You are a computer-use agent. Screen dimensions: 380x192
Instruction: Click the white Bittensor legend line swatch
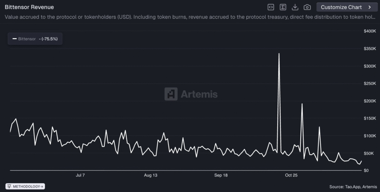pyautogui.click(x=14, y=39)
